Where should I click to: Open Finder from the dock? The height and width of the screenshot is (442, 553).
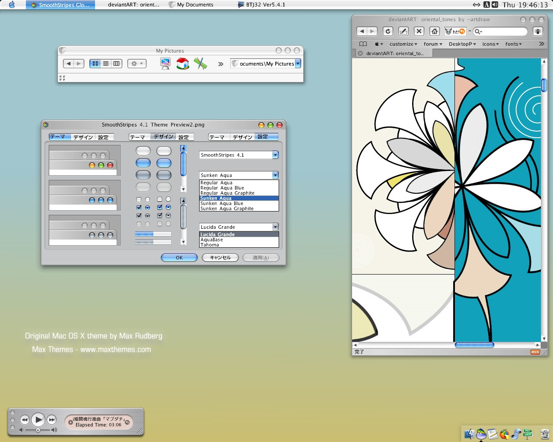point(469,434)
